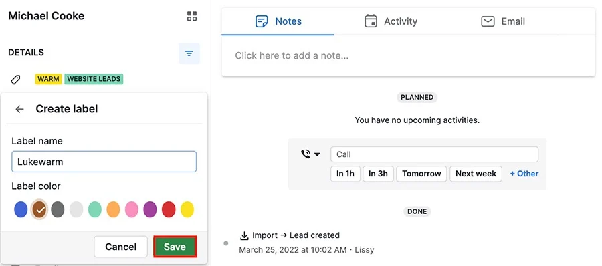Click the Label name input field

pyautogui.click(x=104, y=162)
